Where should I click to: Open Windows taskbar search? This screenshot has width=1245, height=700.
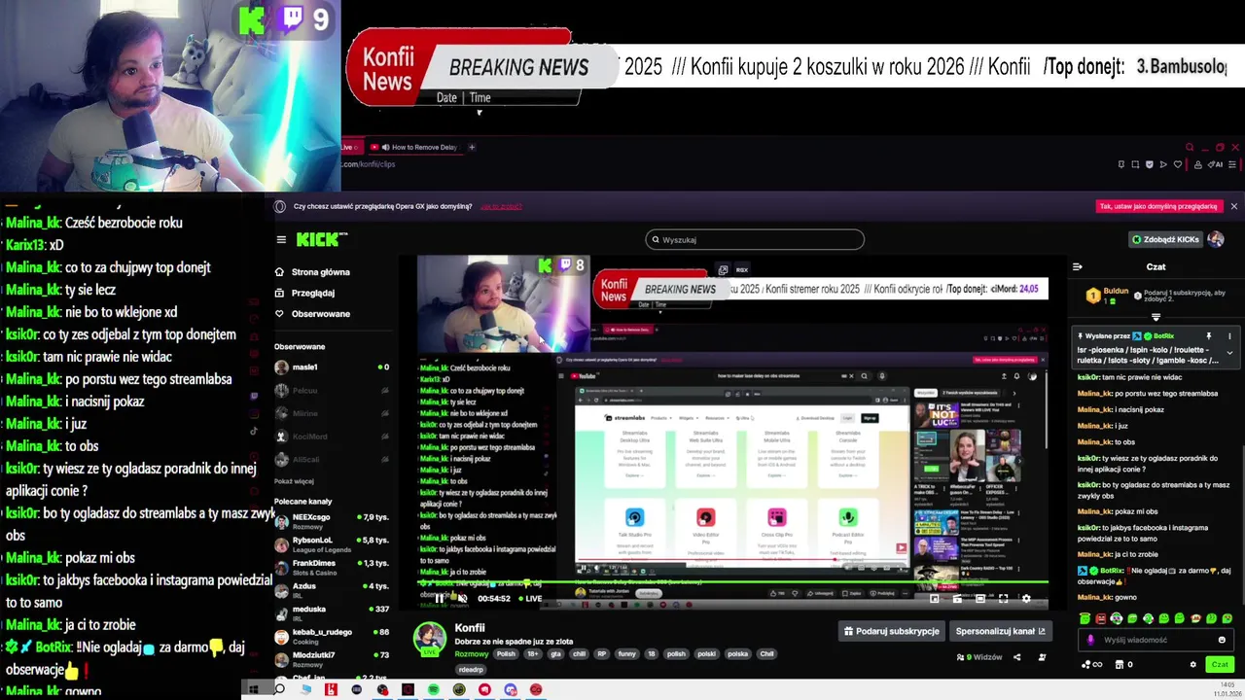tap(280, 689)
